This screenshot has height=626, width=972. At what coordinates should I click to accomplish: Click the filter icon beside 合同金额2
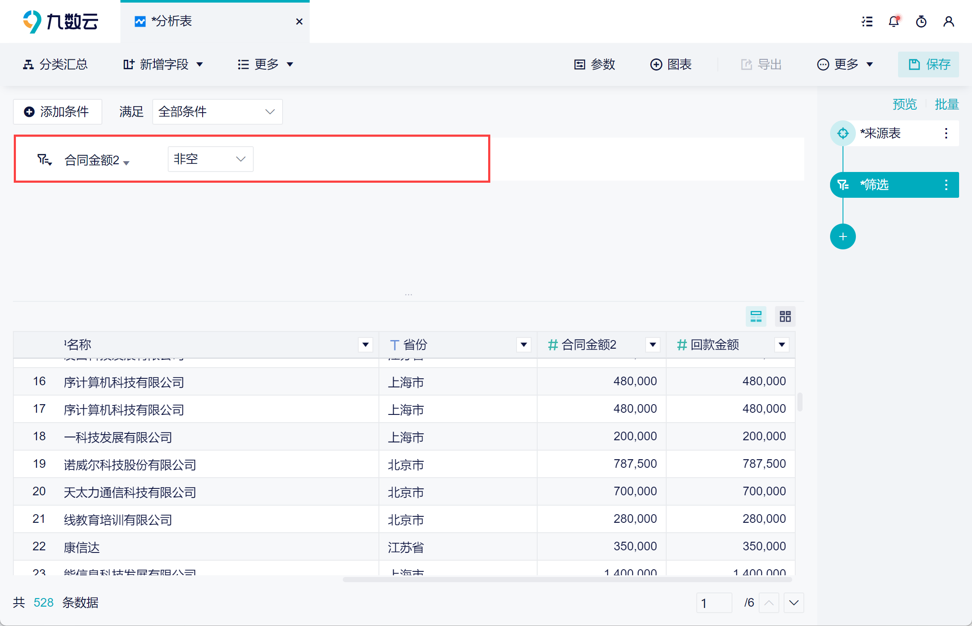click(44, 160)
